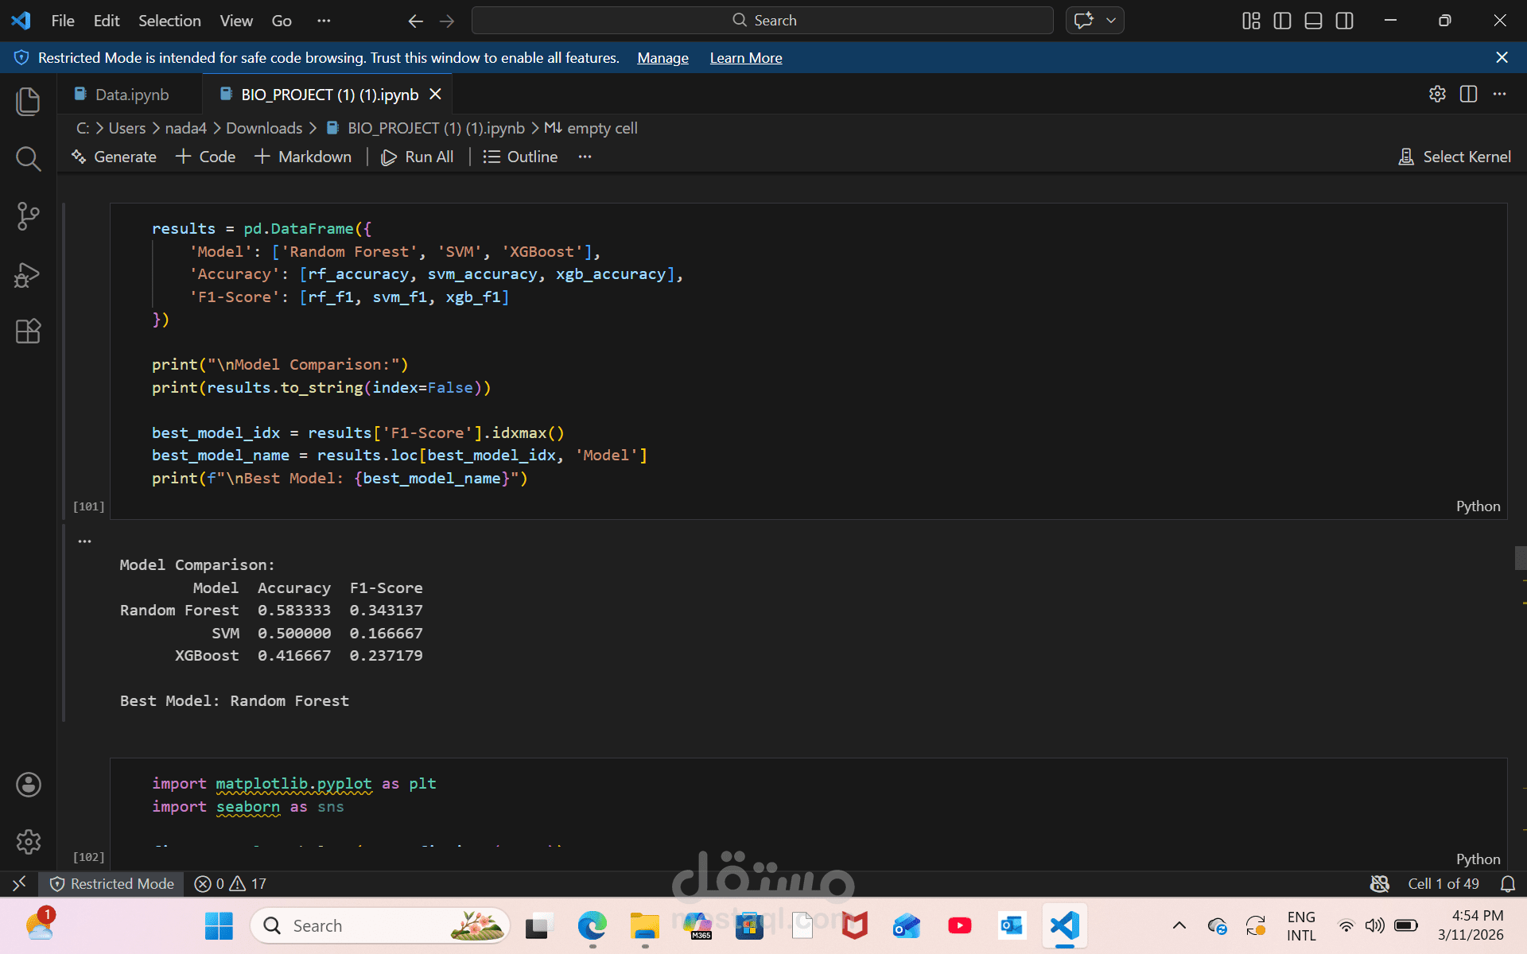Click the title bar Search field
Screen dimensions: 1527x954
tap(762, 21)
